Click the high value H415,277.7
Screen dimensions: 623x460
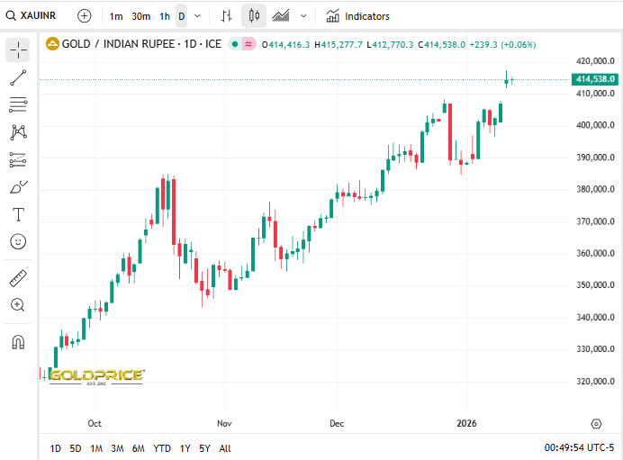pyautogui.click(x=339, y=44)
